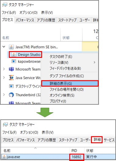Switch to パフォーマンス tab in the lower window

tap(26, 140)
